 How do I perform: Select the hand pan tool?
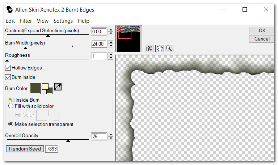(159, 48)
